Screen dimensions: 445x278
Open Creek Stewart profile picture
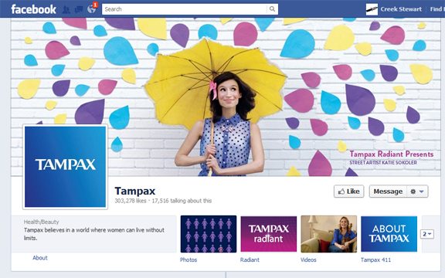point(372,9)
